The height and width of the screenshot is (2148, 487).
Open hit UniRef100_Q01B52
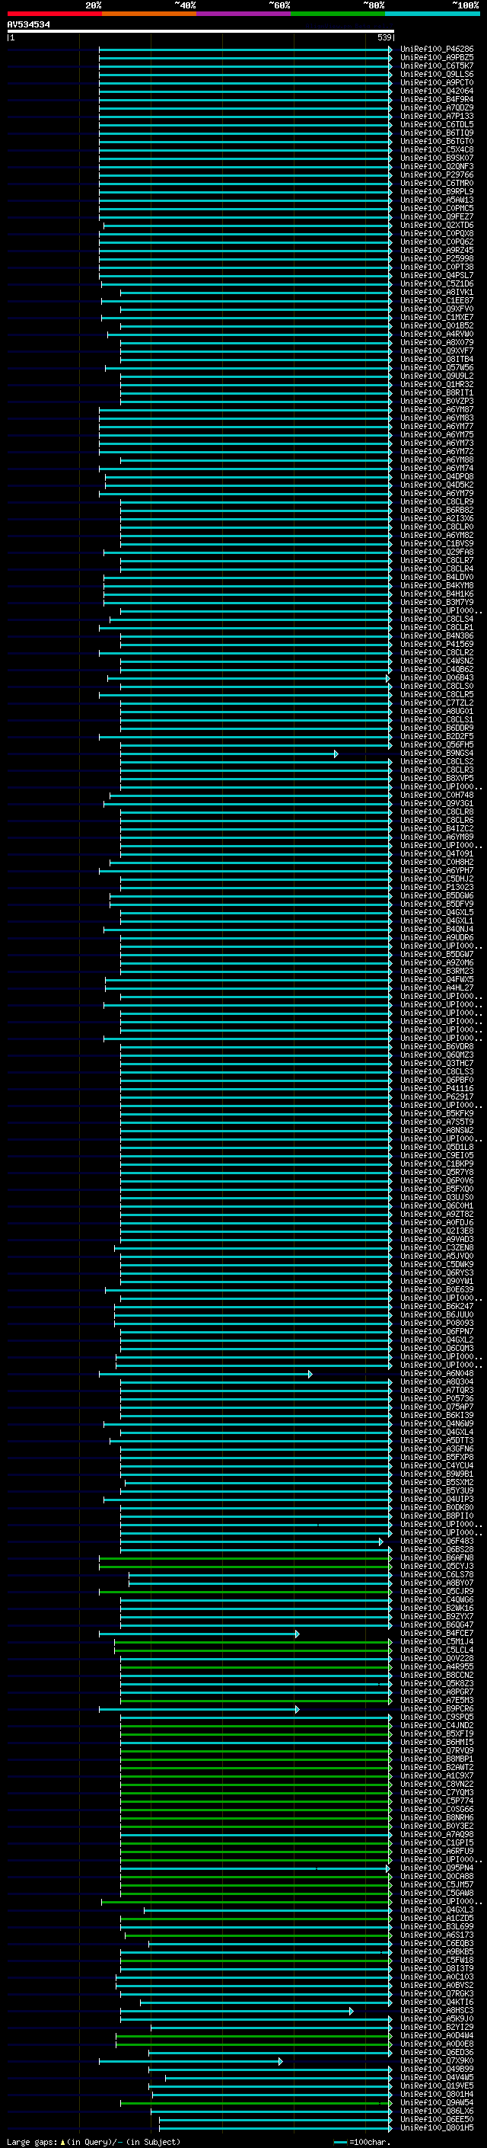click(436, 326)
